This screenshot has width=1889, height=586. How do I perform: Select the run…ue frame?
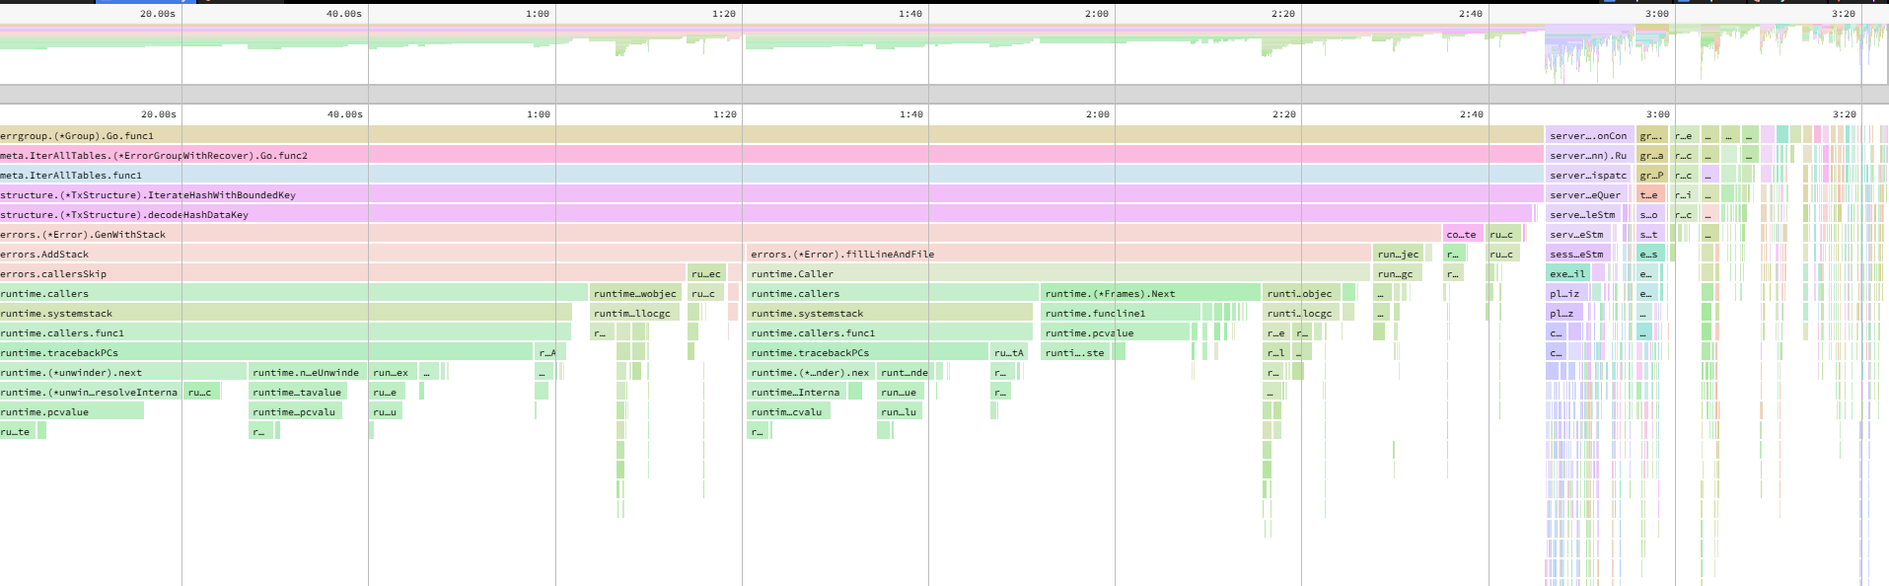901,392
